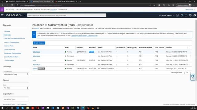
Task: Sort by Created column arrow
Action: pos(188,48)
